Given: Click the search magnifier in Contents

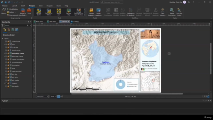Looking at the screenshot, I should click(28, 25).
